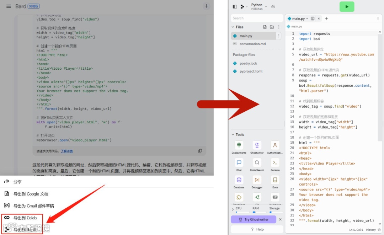Viewport: 384px width, 235px height.
Task: Collapse the Tools section
Action: coord(233,135)
